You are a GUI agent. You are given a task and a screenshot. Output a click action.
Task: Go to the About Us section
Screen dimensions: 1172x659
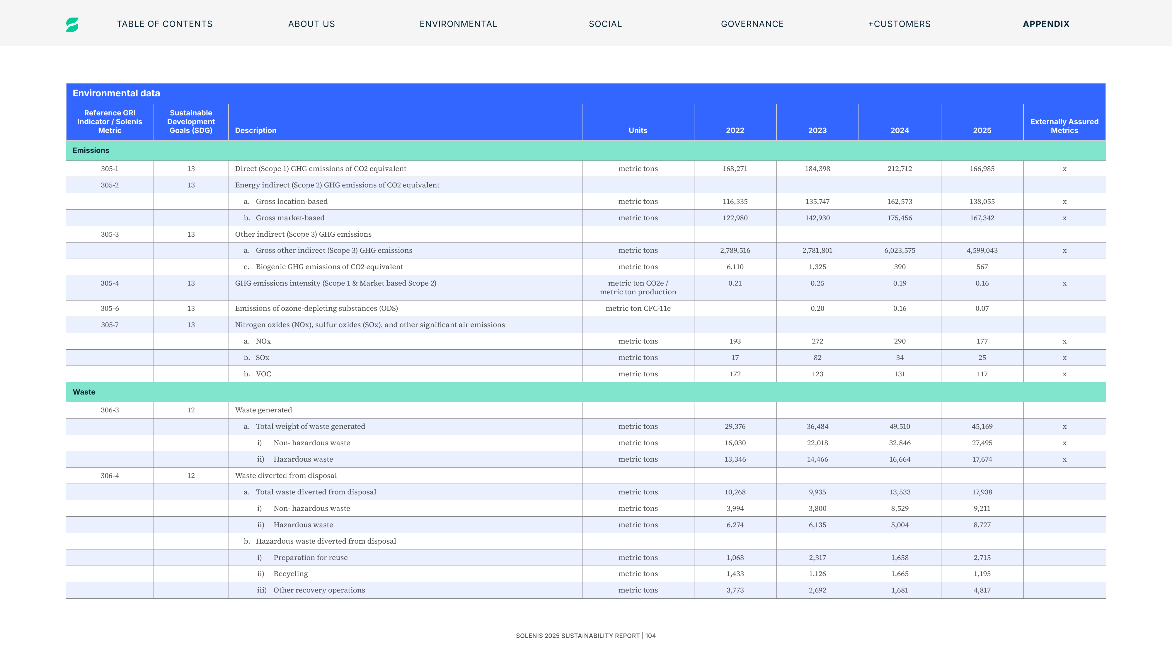click(312, 24)
